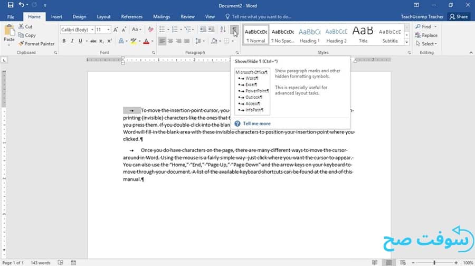Click the Align Left icon
This screenshot has height=266, width=475.
162,41
